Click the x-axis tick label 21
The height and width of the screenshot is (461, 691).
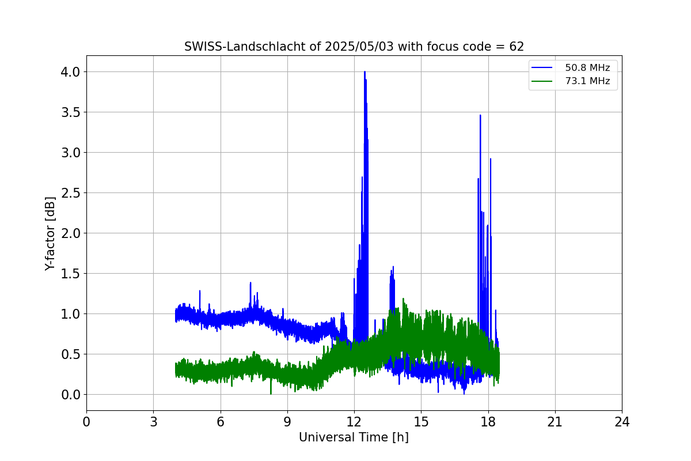pyautogui.click(x=555, y=422)
